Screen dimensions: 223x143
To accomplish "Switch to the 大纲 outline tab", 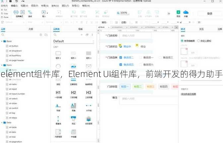I will [30, 29].
